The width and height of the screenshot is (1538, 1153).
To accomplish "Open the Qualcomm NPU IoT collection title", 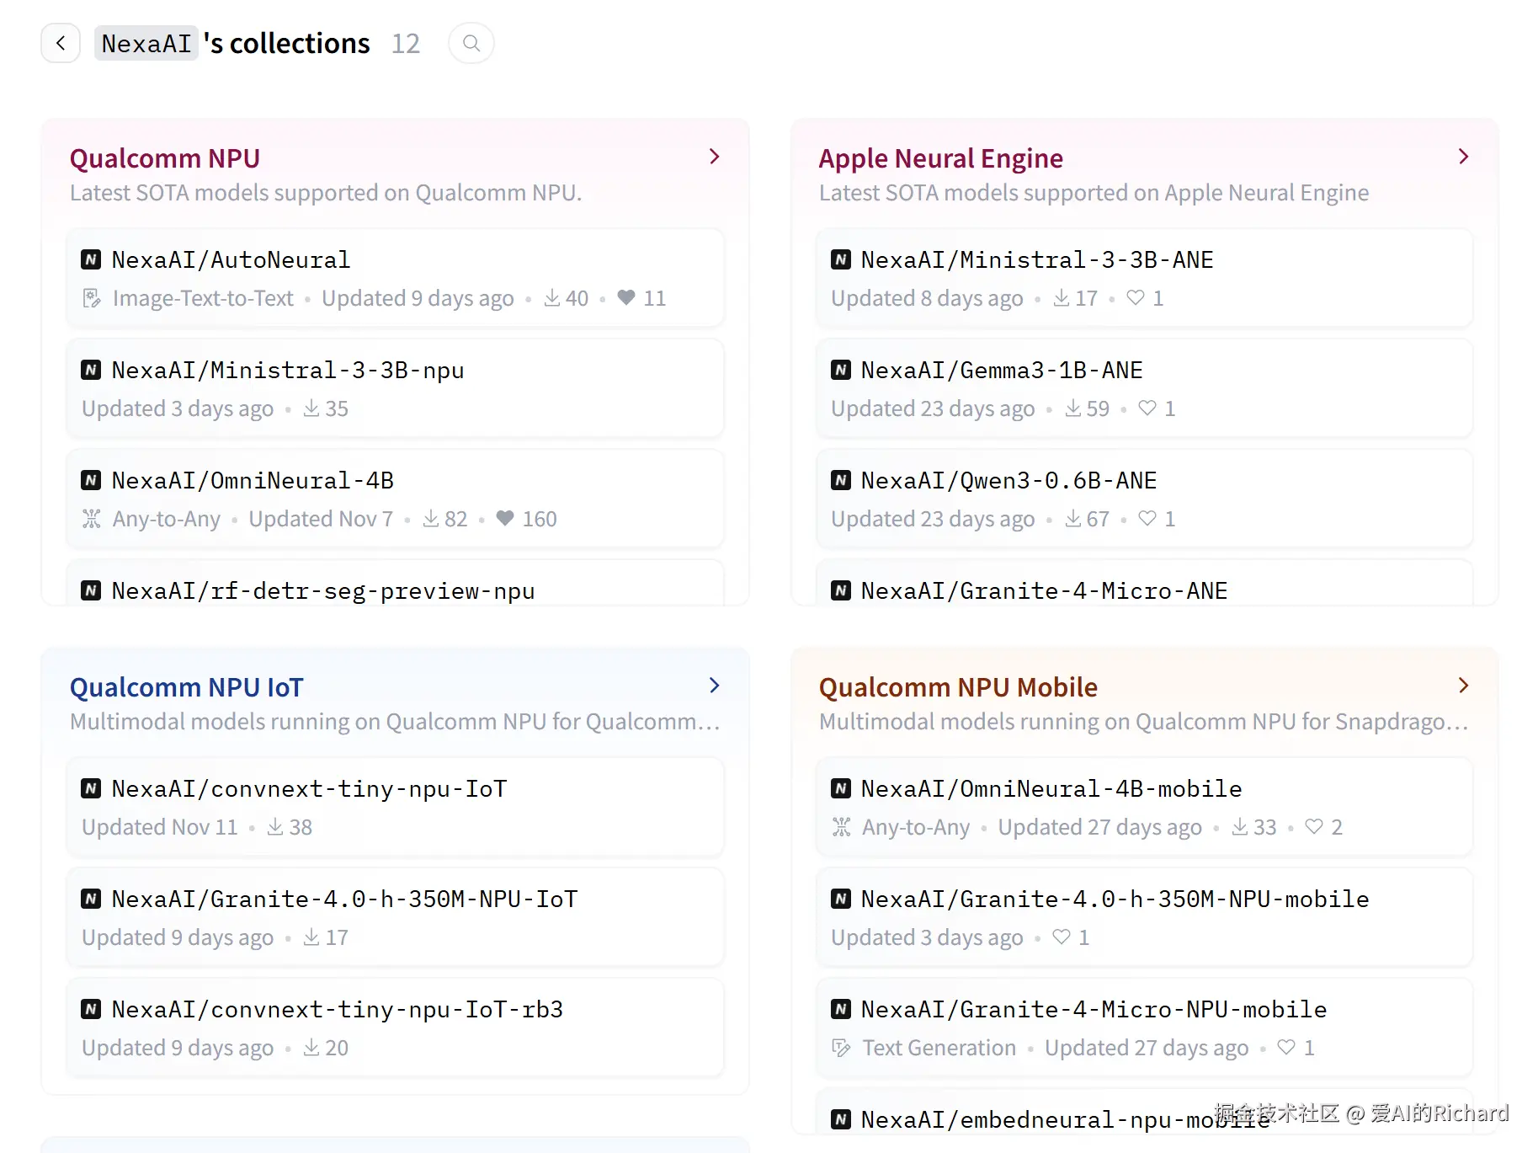I will 186,687.
